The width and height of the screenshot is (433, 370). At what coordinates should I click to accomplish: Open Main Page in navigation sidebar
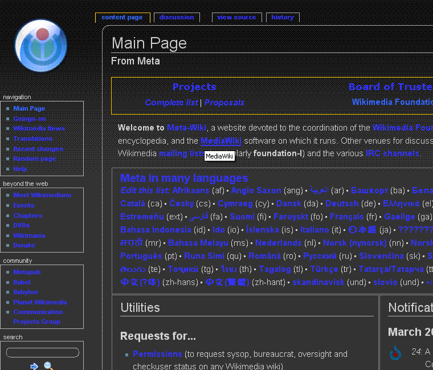[x=29, y=108]
